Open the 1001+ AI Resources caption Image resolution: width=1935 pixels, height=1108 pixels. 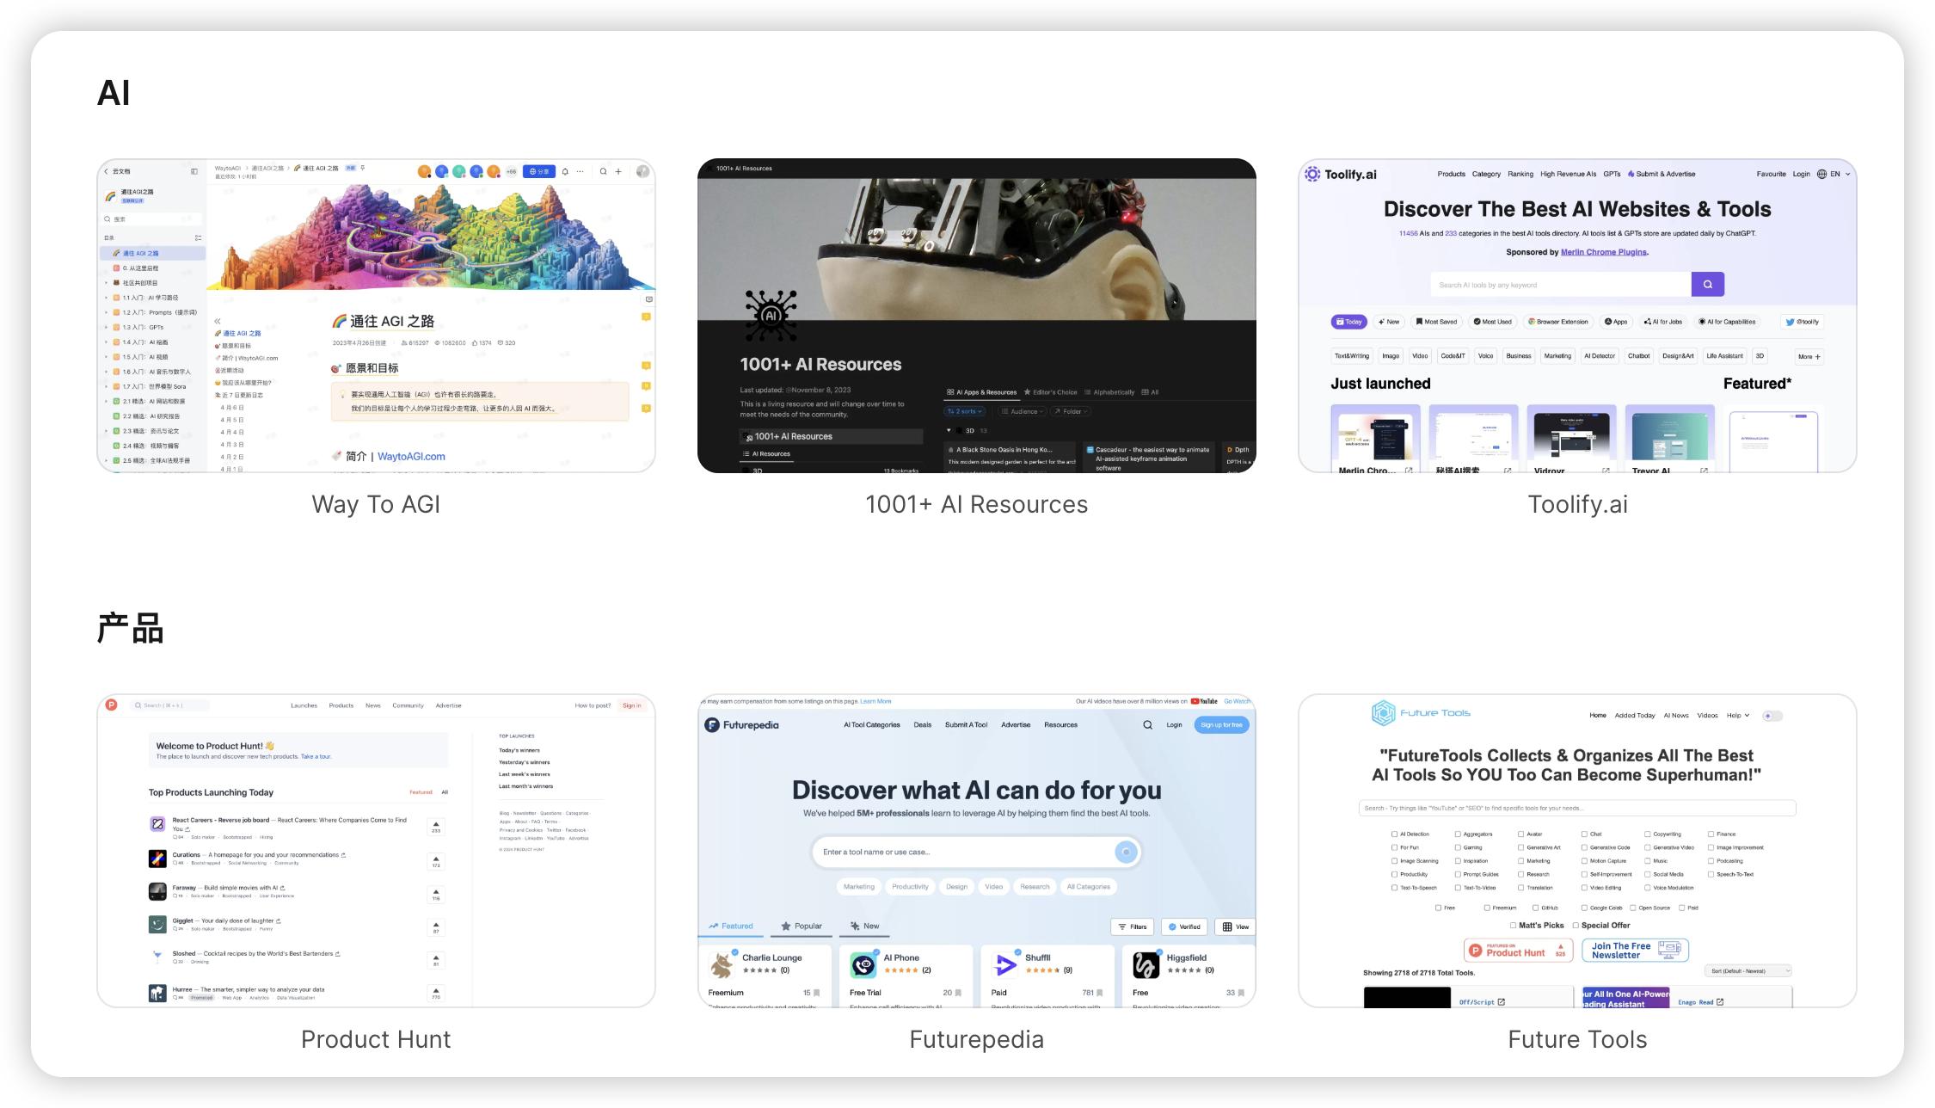pos(976,504)
